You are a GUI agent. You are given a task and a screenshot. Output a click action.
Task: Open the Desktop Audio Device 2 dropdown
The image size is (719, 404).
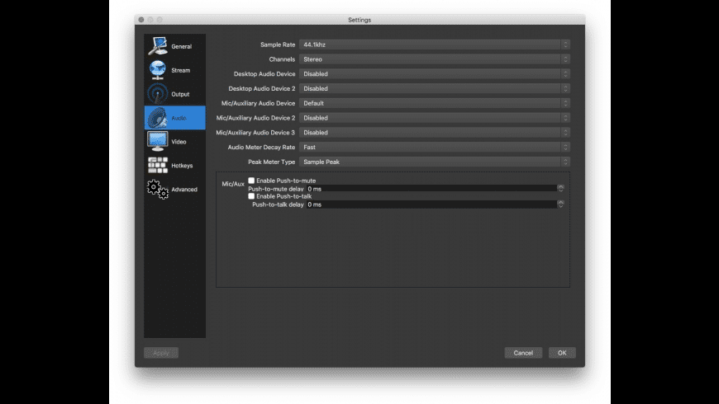[434, 88]
